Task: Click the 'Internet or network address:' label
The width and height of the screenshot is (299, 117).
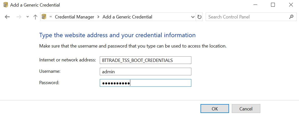Action: pyautogui.click(x=67, y=60)
